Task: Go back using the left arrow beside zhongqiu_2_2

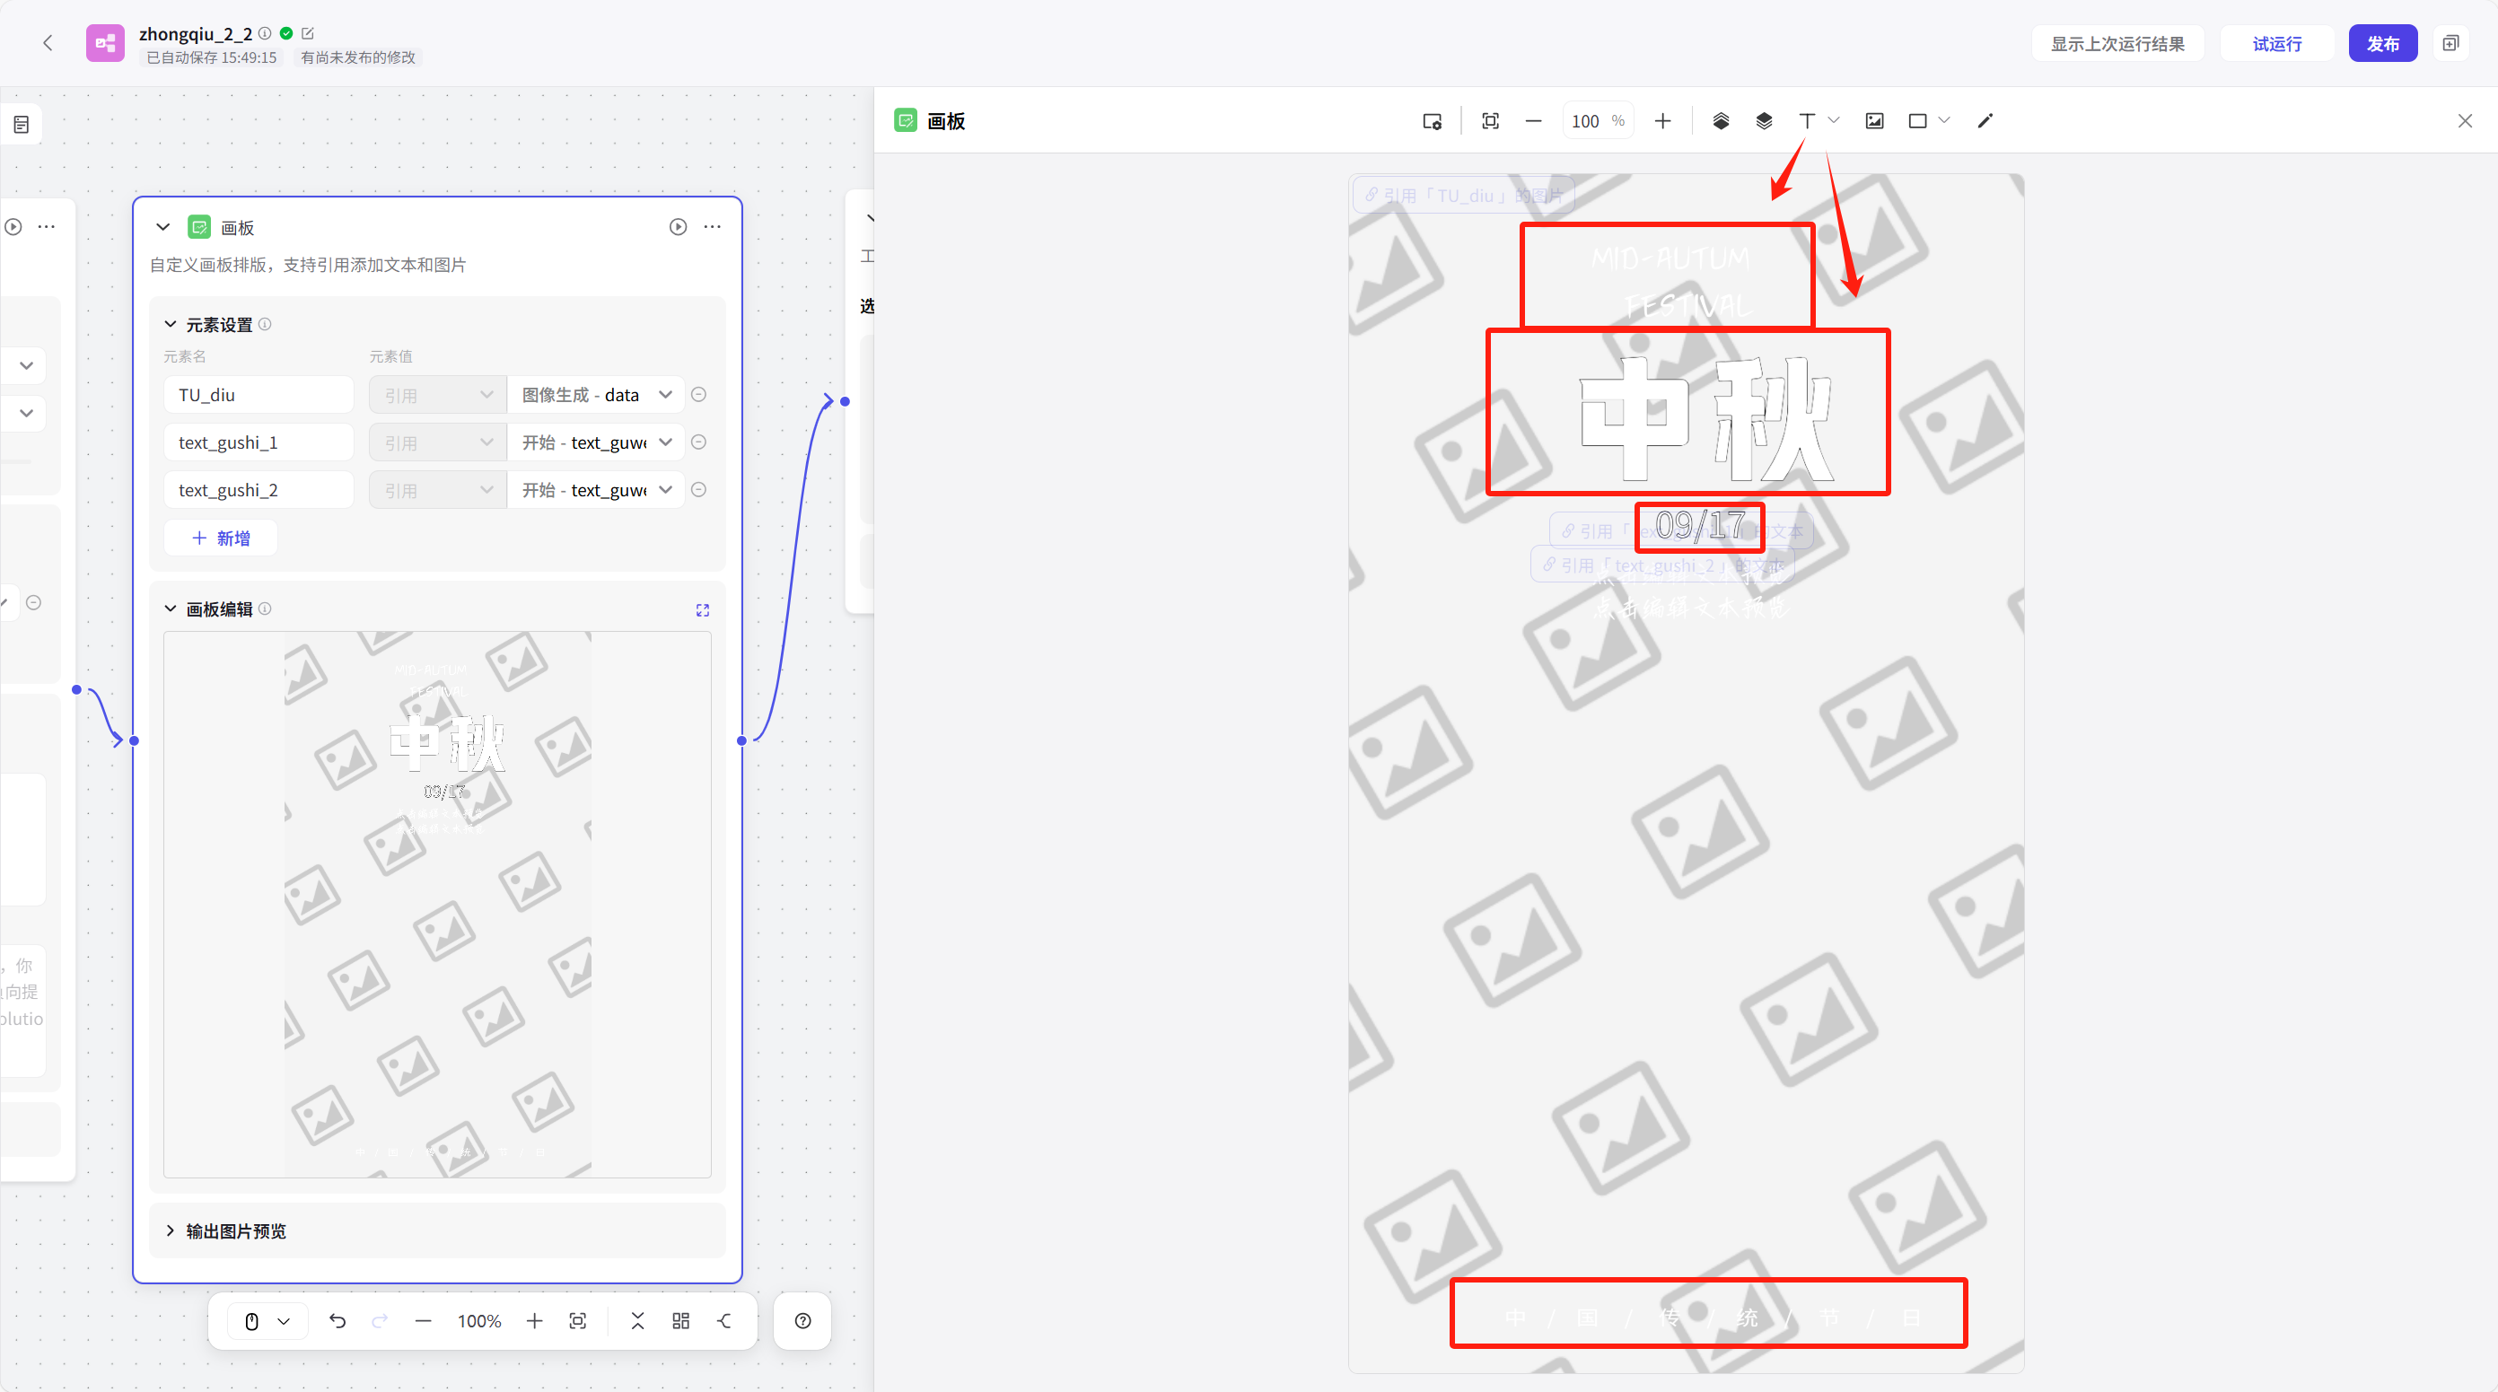Action: tap(48, 43)
